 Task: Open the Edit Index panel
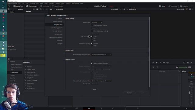[x=44, y=6]
